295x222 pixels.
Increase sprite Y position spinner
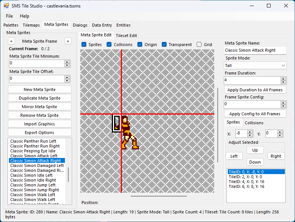(280, 132)
